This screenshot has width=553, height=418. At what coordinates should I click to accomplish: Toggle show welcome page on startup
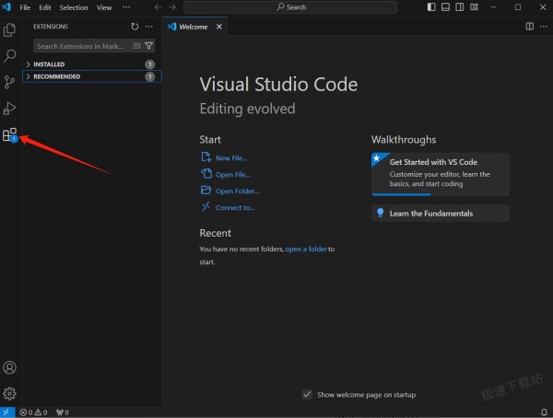[307, 394]
